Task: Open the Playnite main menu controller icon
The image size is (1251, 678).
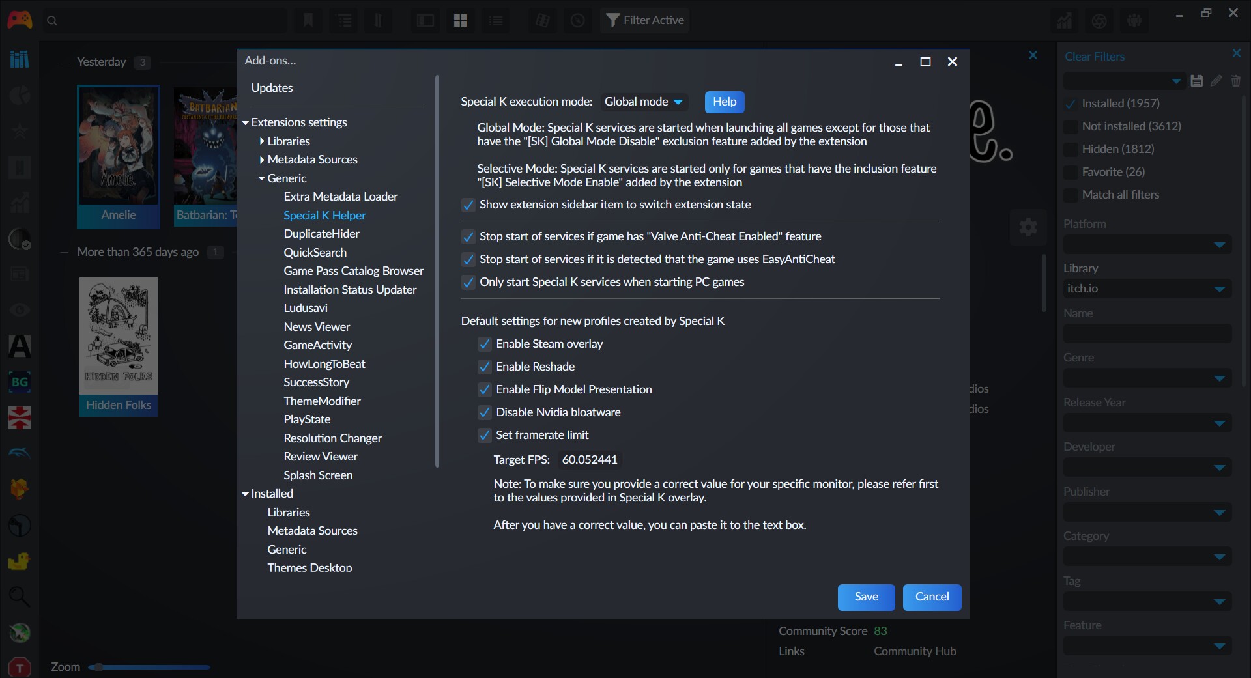Action: coord(20,20)
